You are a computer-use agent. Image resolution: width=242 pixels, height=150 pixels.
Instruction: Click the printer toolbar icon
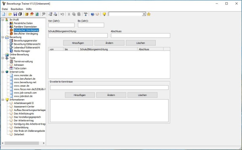pyautogui.click(x=55, y=14)
